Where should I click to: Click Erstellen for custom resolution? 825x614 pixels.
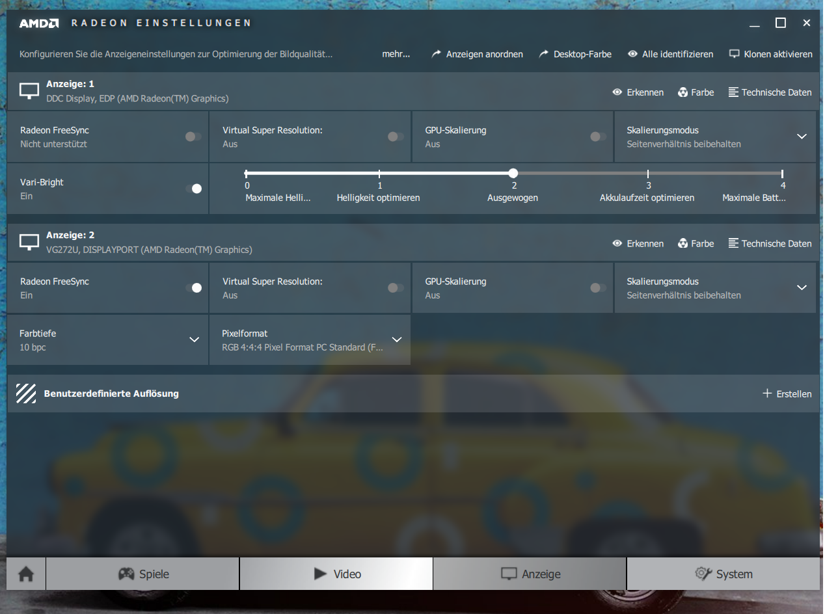click(787, 394)
